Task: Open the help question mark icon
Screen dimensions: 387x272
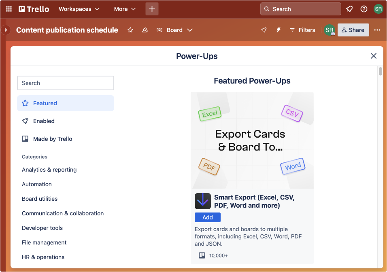Action: point(364,8)
